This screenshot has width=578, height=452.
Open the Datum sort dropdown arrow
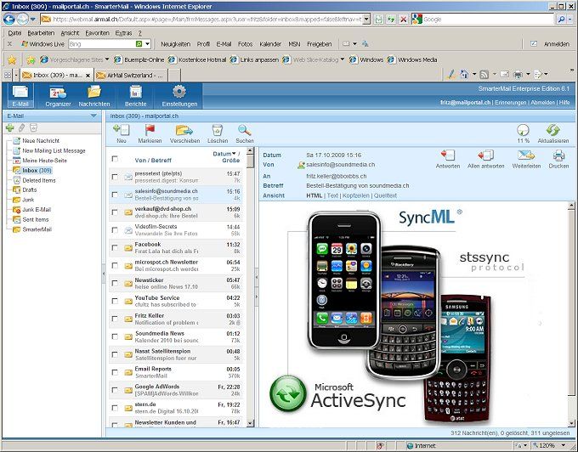point(234,154)
